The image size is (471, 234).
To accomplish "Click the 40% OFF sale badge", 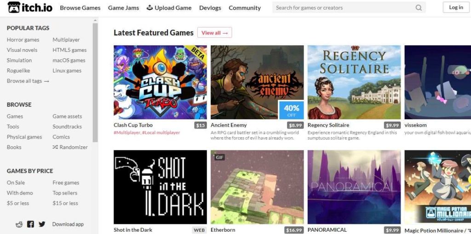I will (291, 110).
